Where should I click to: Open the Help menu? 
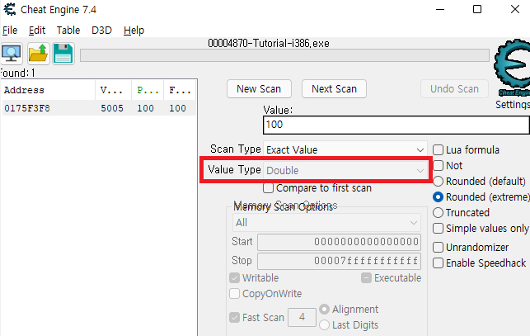click(x=134, y=31)
